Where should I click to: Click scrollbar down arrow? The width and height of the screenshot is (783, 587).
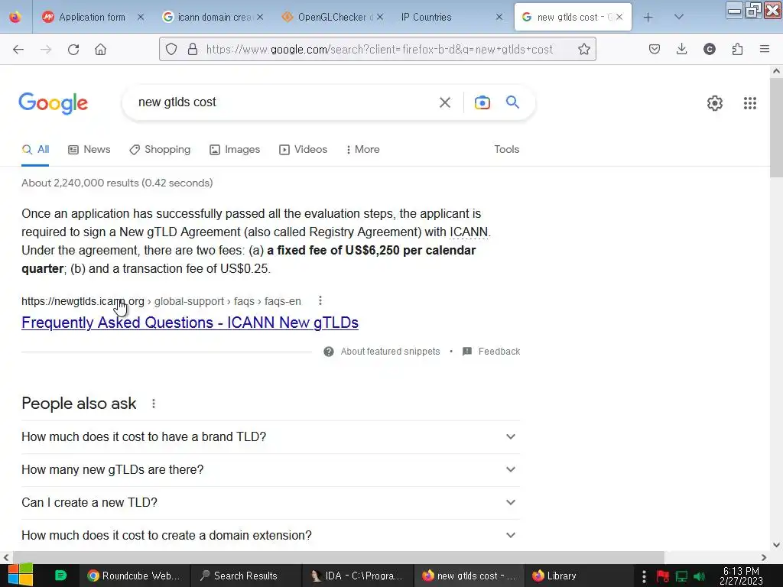(x=776, y=544)
